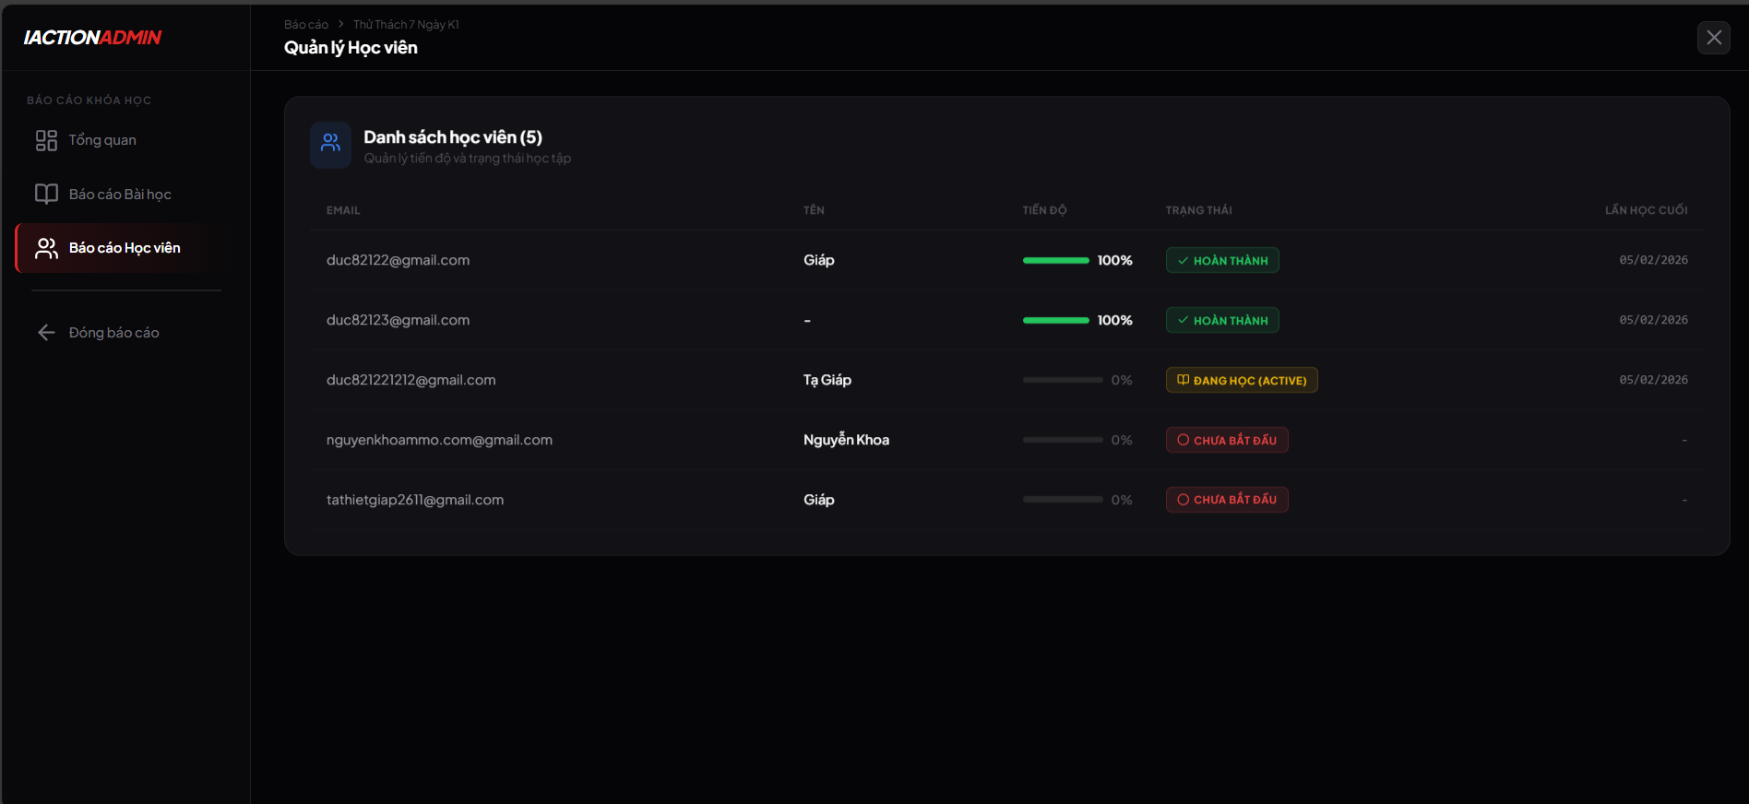Click the Thử Thách 7 Ngày K1 breadcrumb
This screenshot has height=804, width=1749.
[x=406, y=25]
